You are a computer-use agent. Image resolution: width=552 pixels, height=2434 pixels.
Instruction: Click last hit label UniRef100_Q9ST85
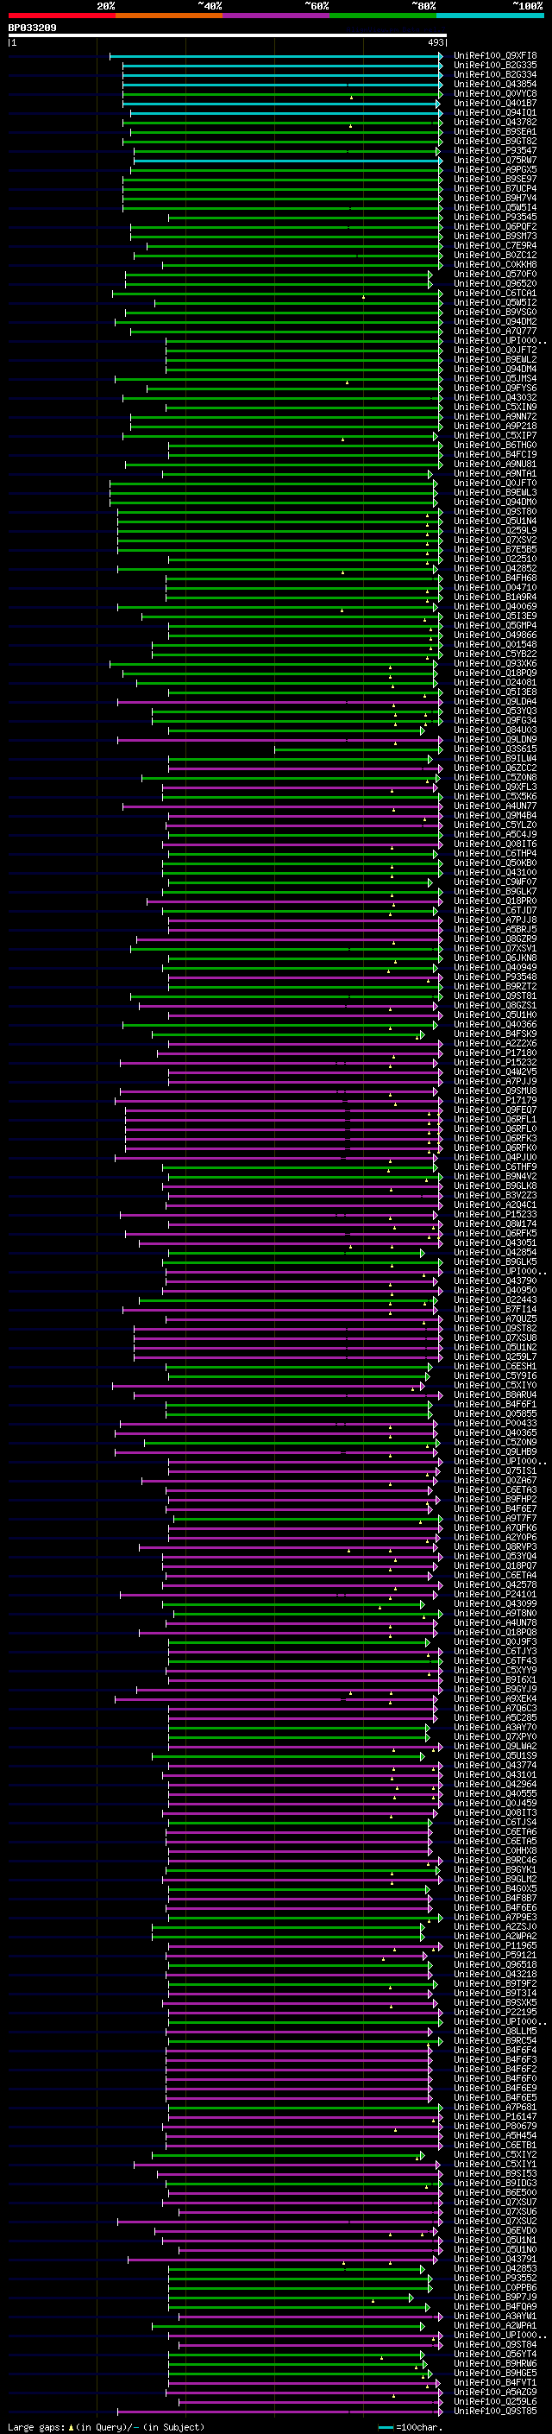tap(495, 2412)
